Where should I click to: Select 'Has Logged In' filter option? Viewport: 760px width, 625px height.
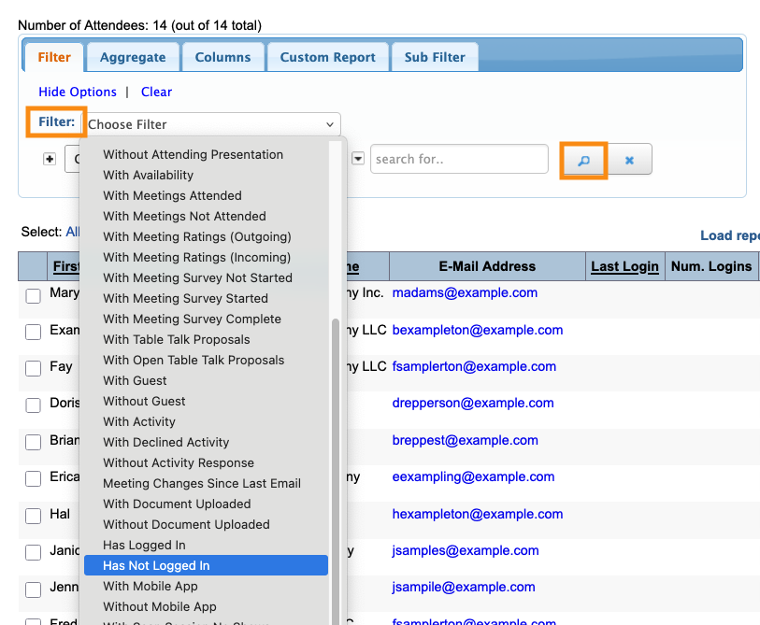pyautogui.click(x=206, y=545)
